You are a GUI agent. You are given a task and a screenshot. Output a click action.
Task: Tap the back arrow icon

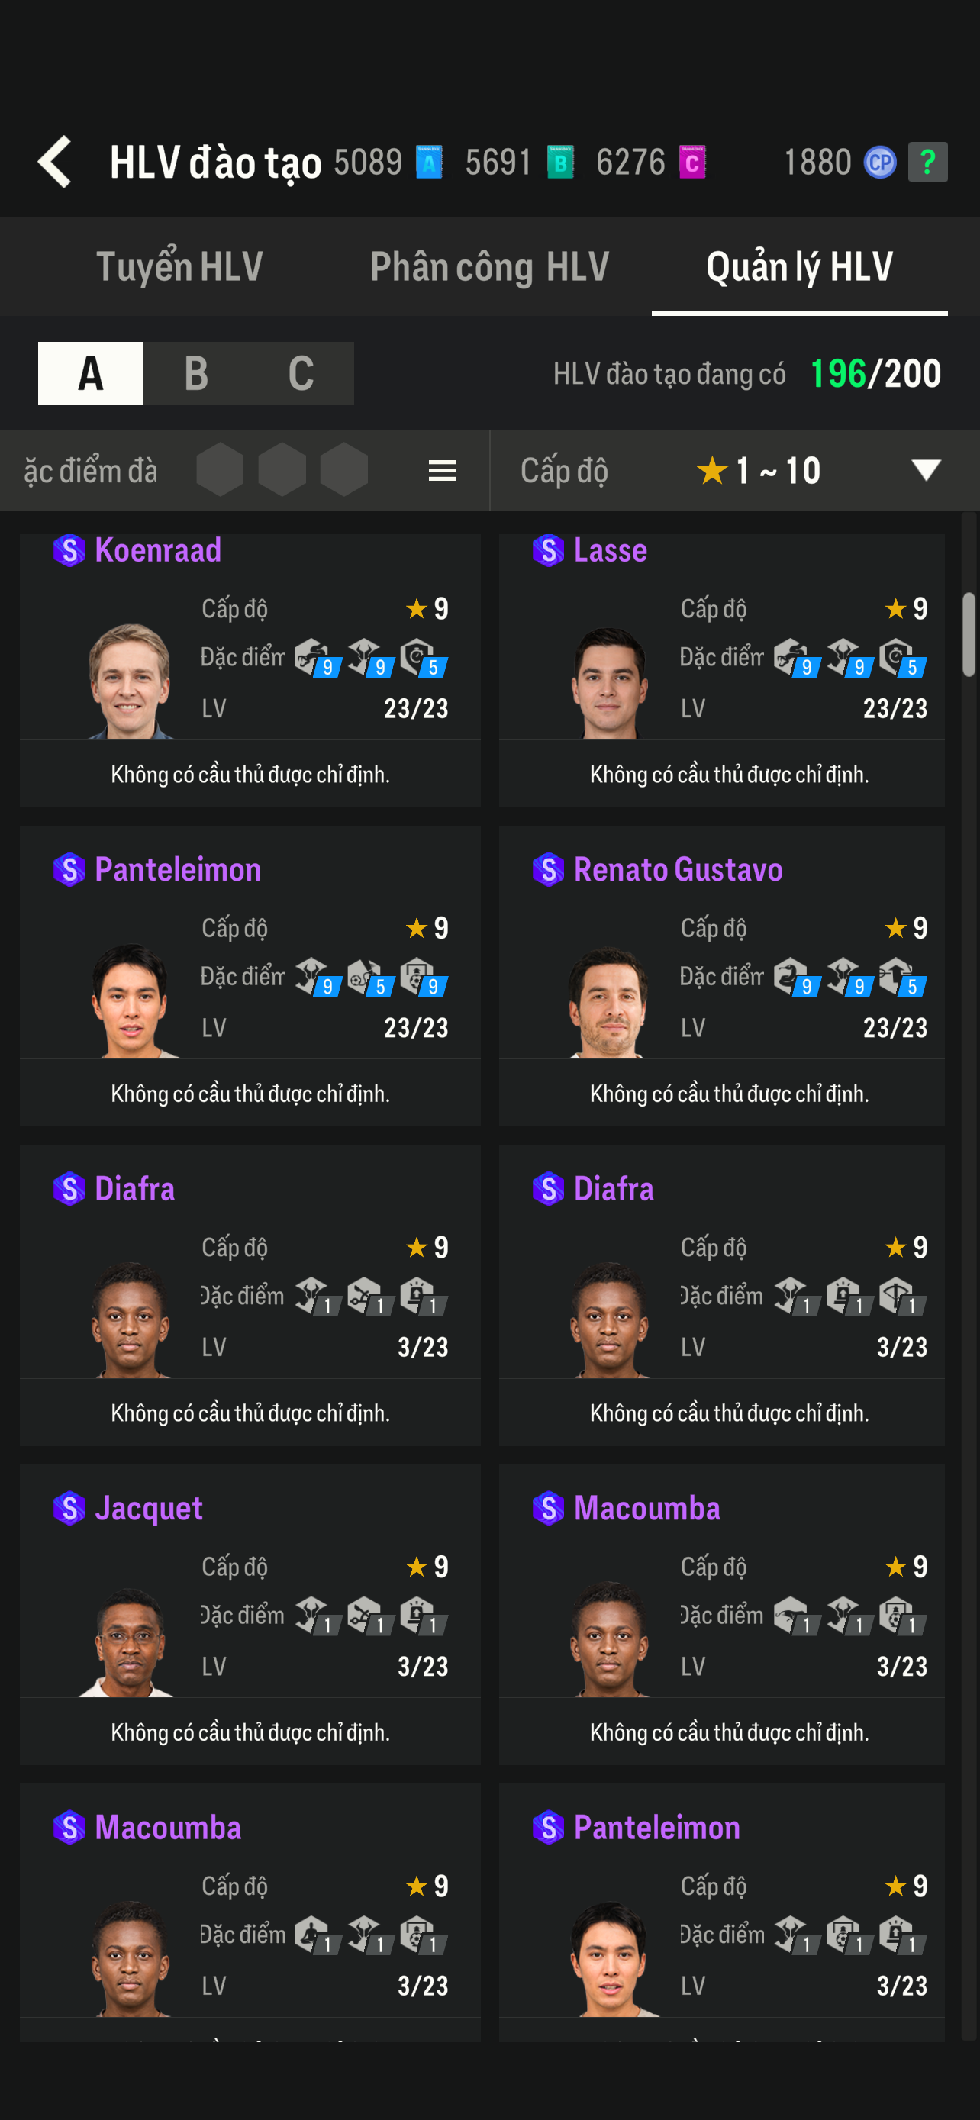pos(55,161)
